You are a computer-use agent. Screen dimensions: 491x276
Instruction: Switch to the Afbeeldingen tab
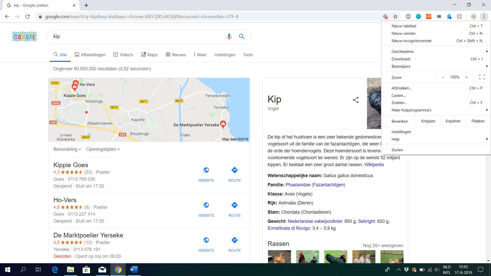tap(90, 55)
